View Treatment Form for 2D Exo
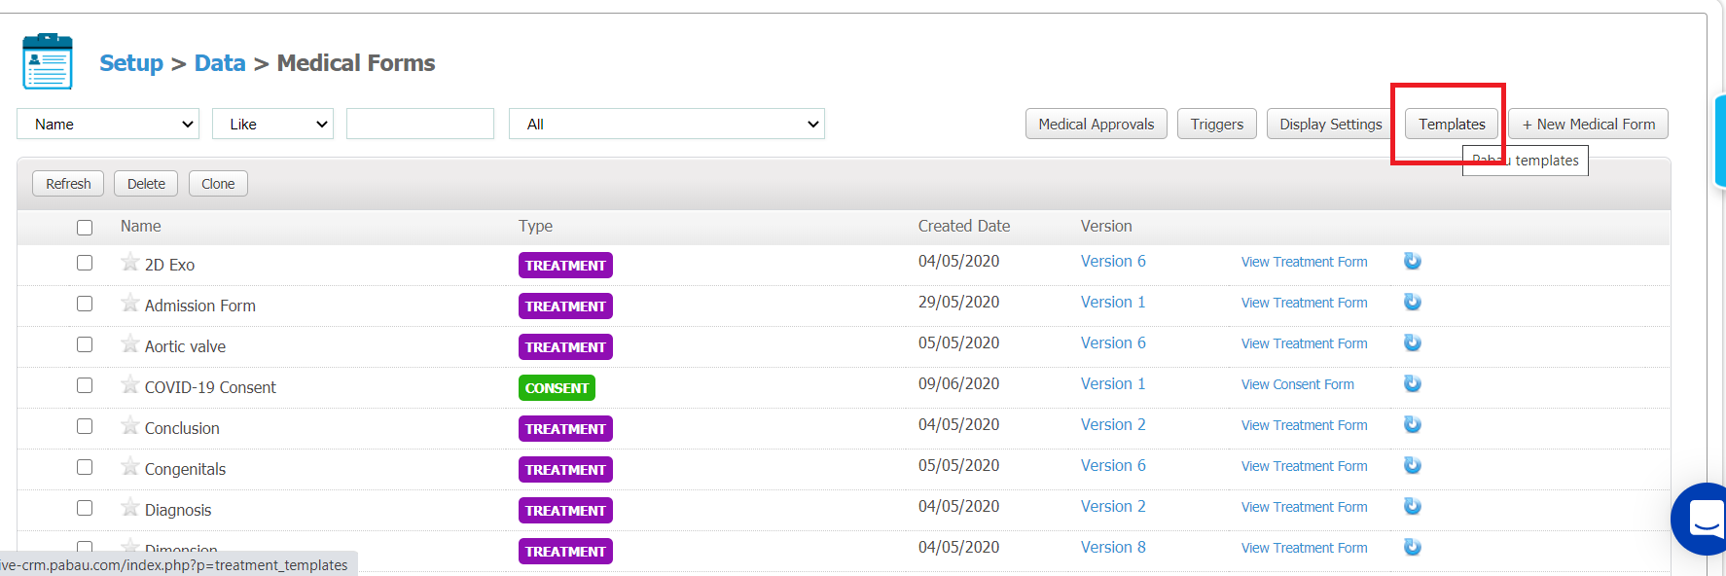 (x=1304, y=262)
